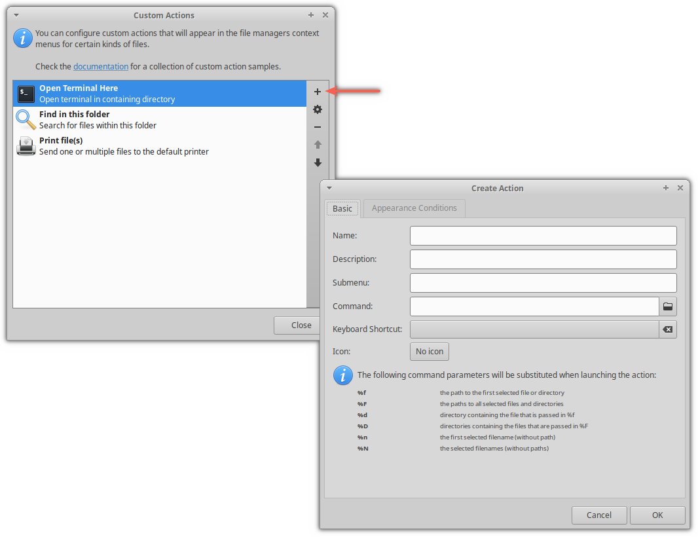This screenshot has height=537, width=698.
Task: Select the Basic tab
Action: [x=342, y=208]
